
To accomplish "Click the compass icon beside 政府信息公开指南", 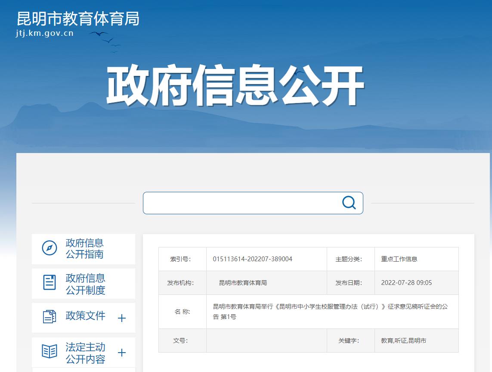I will 50,248.
